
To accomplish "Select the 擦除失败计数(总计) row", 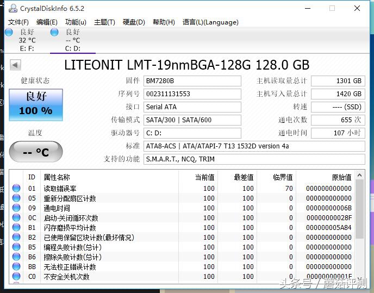I will [182, 257].
